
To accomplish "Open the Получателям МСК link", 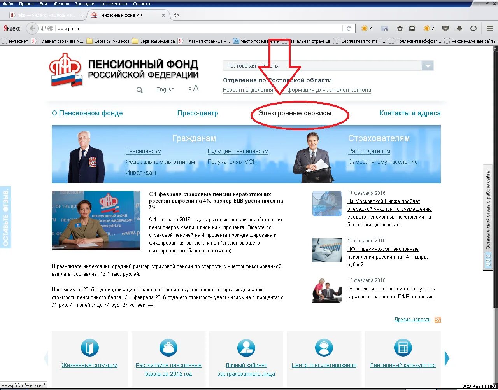I will tap(232, 162).
